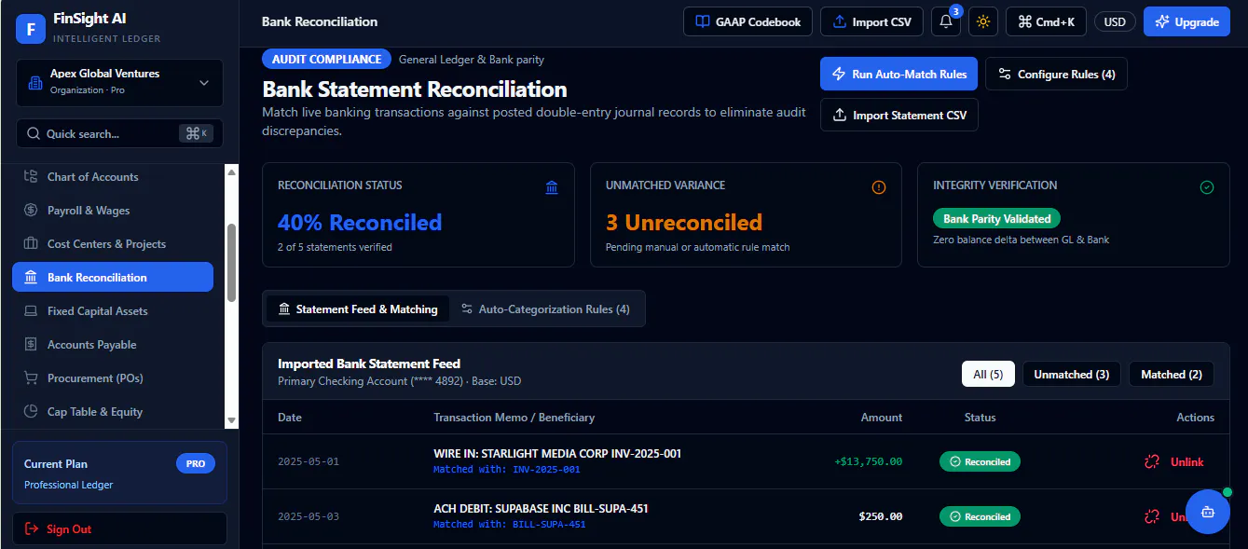Screen dimensions: 1248x549
Task: Run Auto-Match Rules
Action: [898, 74]
